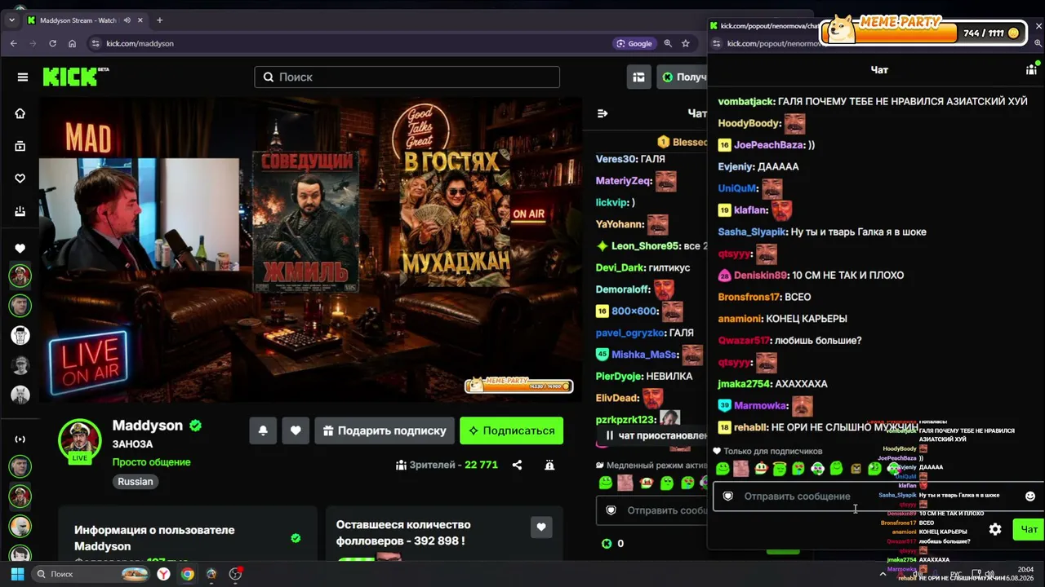Image resolution: width=1045 pixels, height=587 pixels.
Task: Click the heart follow button next to bell
Action: 296,430
